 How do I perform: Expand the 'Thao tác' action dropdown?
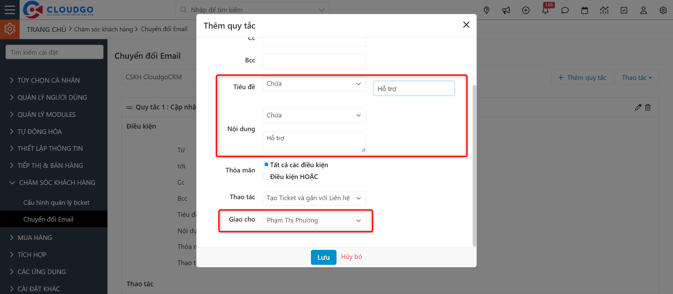[314, 198]
